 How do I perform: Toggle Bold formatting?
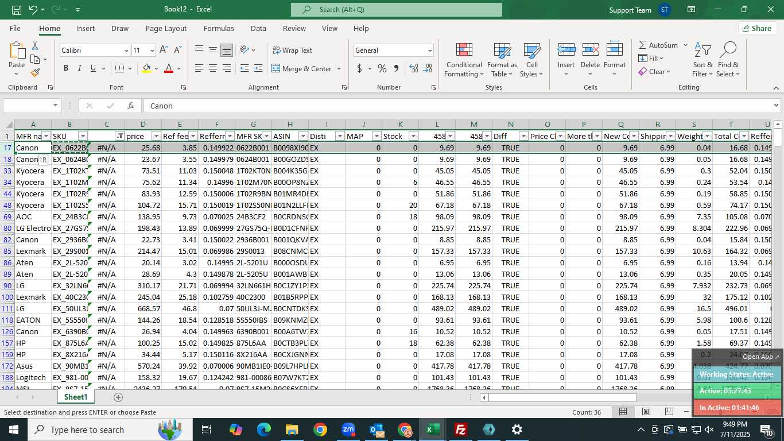66,68
